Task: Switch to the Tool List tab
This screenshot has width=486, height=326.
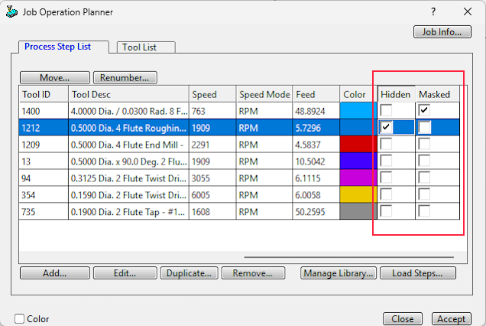Action: [146, 47]
